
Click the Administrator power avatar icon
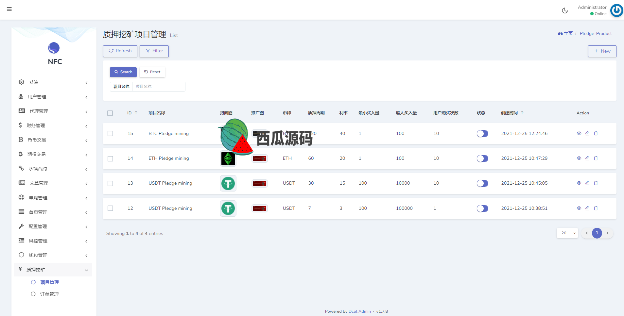[x=616, y=10]
